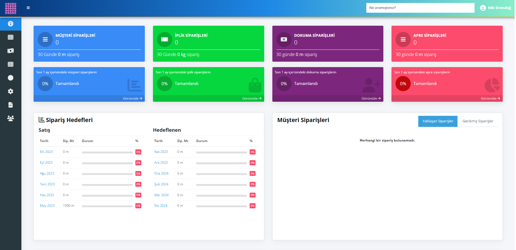The height and width of the screenshot is (250, 516).
Task: Click the Dokuma Siparişleri card round icon
Action: (x=284, y=40)
